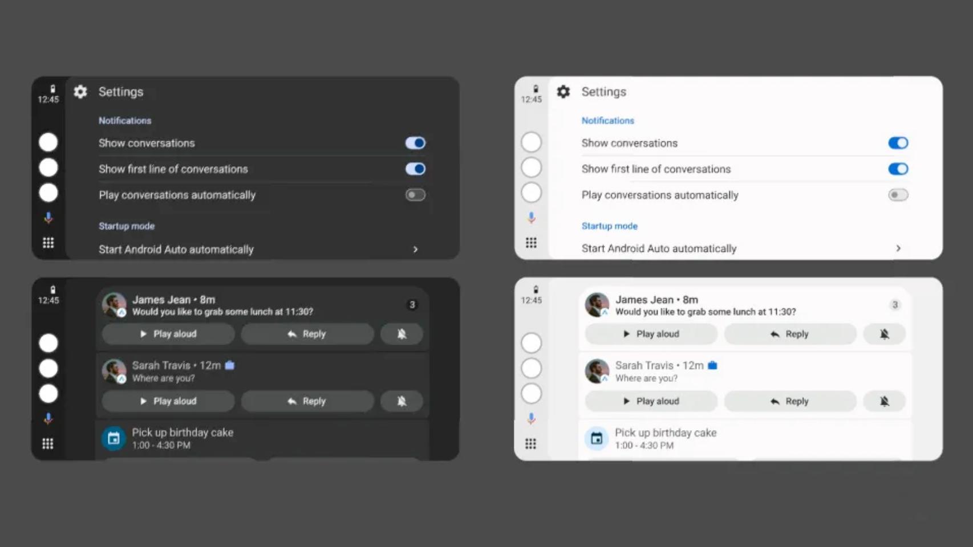Click the Settings gear icon in dark panel
Image resolution: width=973 pixels, height=547 pixels.
[x=80, y=92]
